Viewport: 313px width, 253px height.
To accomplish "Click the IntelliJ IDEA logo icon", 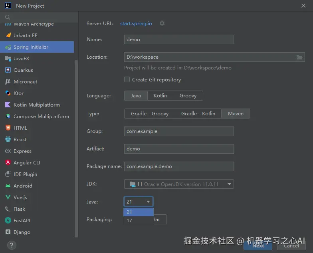I will pos(8,6).
